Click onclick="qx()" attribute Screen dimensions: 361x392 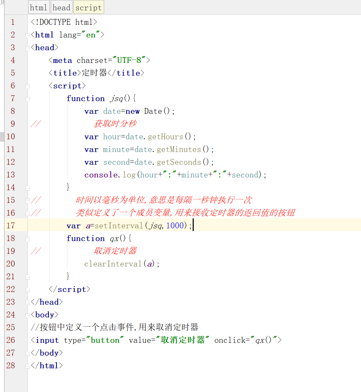pos(246,340)
